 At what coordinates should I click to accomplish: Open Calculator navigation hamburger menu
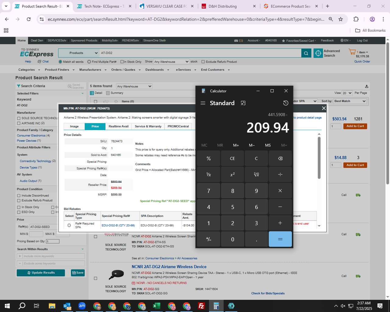(203, 103)
